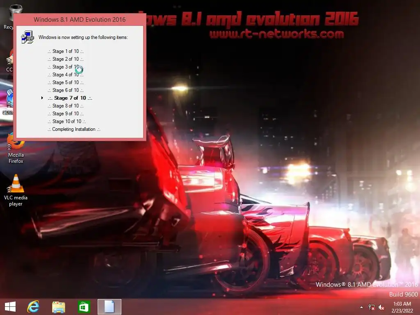Click the muted volume tray icon

tap(381, 307)
